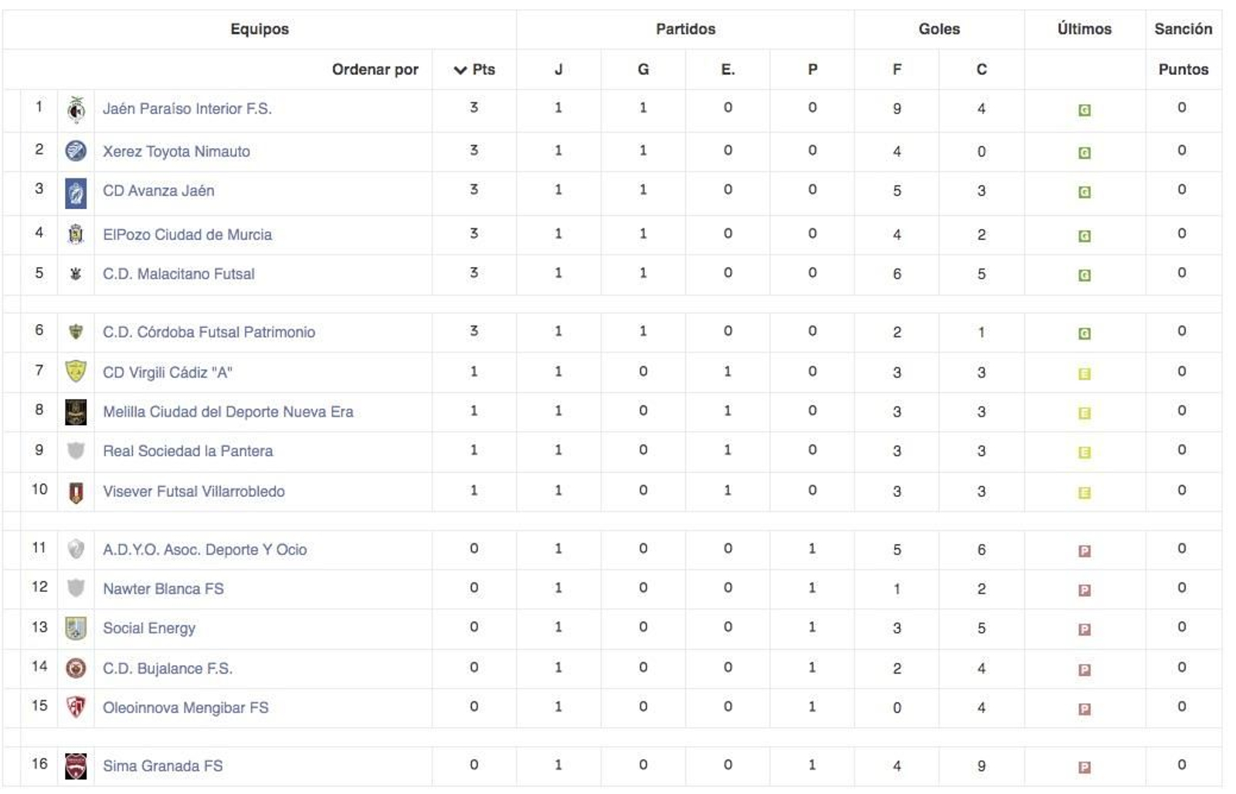This screenshot has height=794, width=1236.
Task: Click CD Avanza Jaén blue crest
Action: 76,193
